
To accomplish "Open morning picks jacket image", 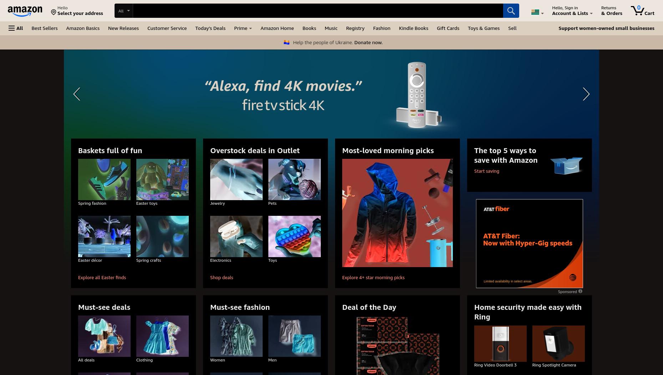I will (398, 213).
